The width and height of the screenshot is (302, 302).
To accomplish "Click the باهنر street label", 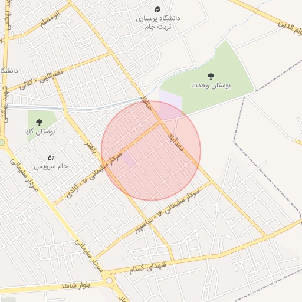I will 91,147.
